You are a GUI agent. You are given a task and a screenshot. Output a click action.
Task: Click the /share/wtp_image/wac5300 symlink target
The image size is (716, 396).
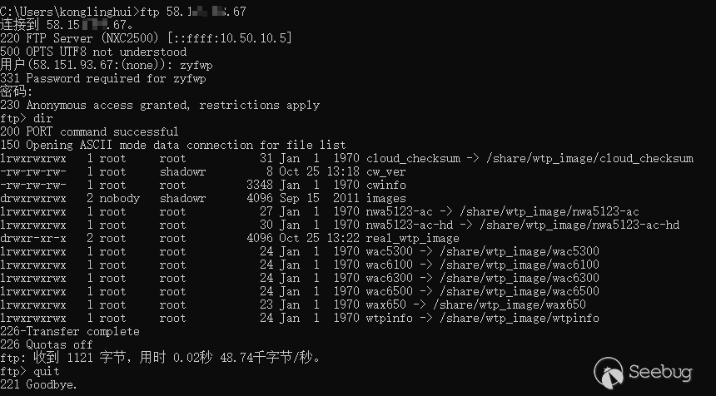(x=519, y=251)
